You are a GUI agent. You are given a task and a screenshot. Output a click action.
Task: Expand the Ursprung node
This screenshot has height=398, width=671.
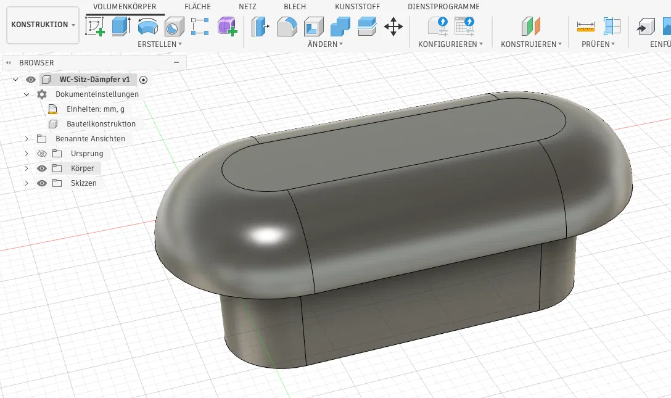[27, 154]
